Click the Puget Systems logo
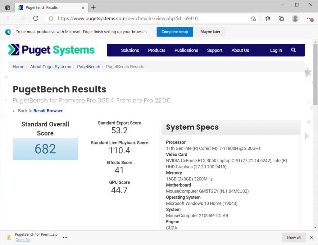The height and width of the screenshot is (245, 318). tap(51, 50)
